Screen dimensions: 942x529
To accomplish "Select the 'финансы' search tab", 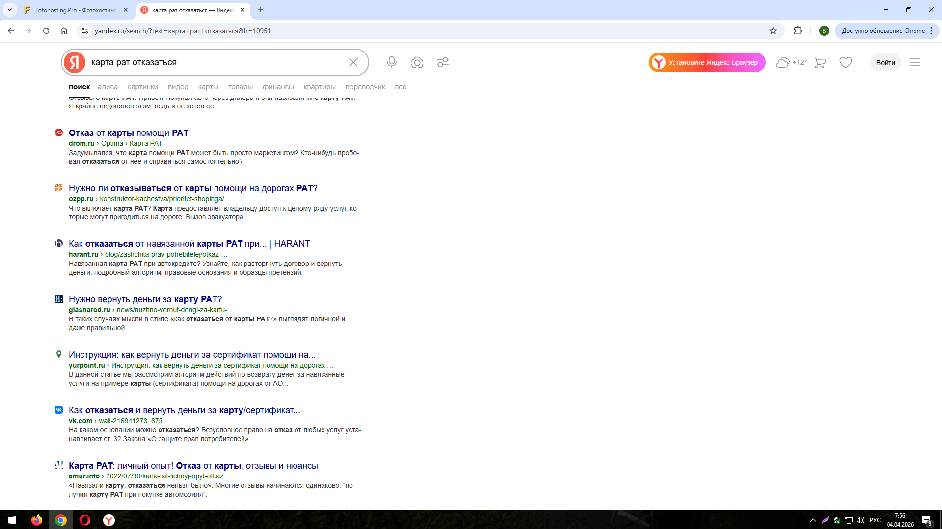I will 278,87.
